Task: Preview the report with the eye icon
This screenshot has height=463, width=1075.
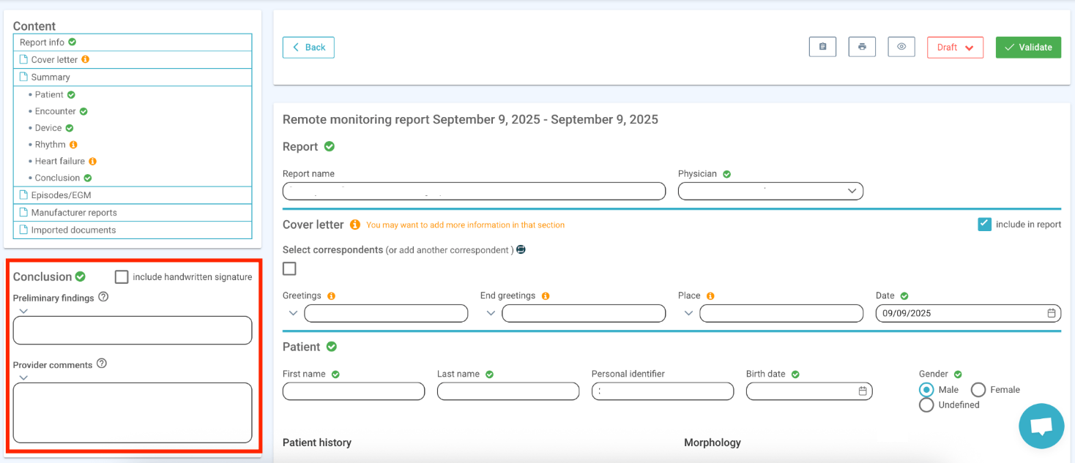Action: click(901, 47)
